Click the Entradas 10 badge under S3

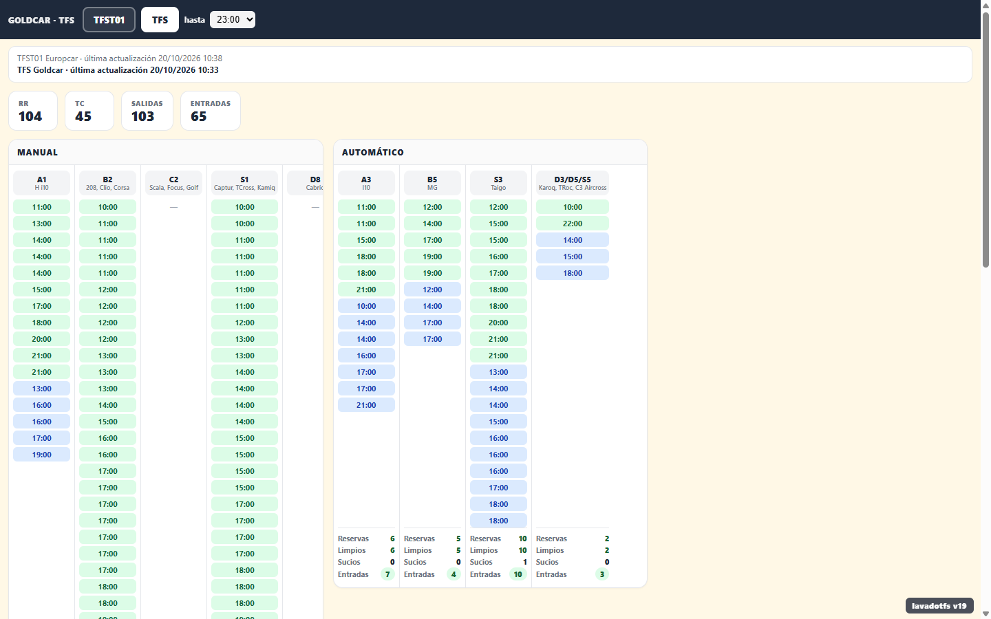(518, 574)
